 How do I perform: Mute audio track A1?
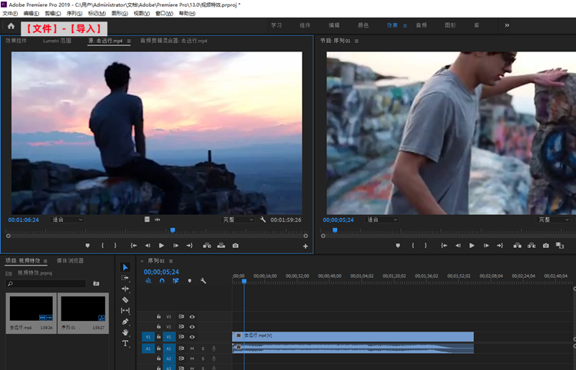[x=192, y=349]
